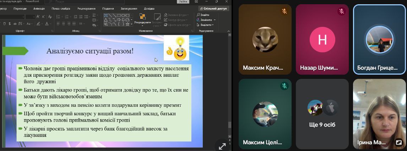Choose the oval shape

123,15
